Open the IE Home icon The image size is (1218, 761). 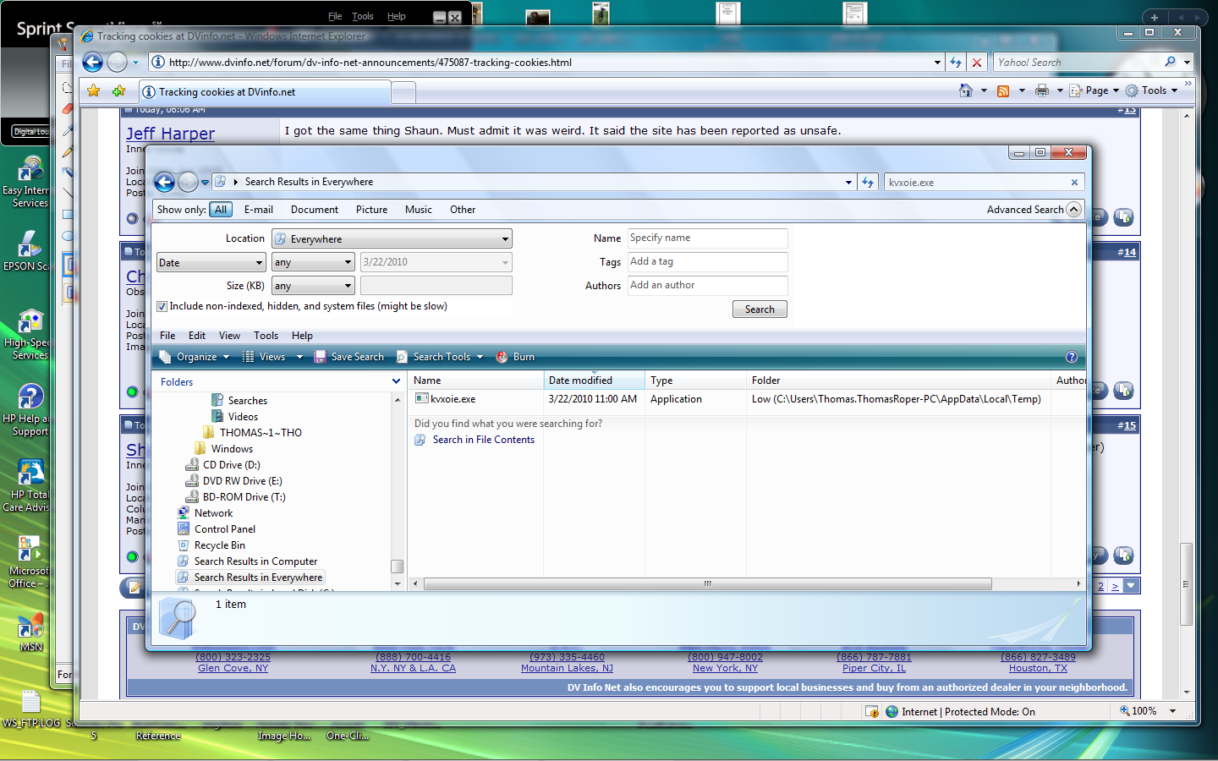[966, 90]
